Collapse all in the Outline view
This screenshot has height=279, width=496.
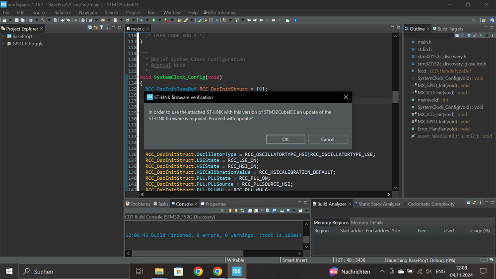pos(457,35)
